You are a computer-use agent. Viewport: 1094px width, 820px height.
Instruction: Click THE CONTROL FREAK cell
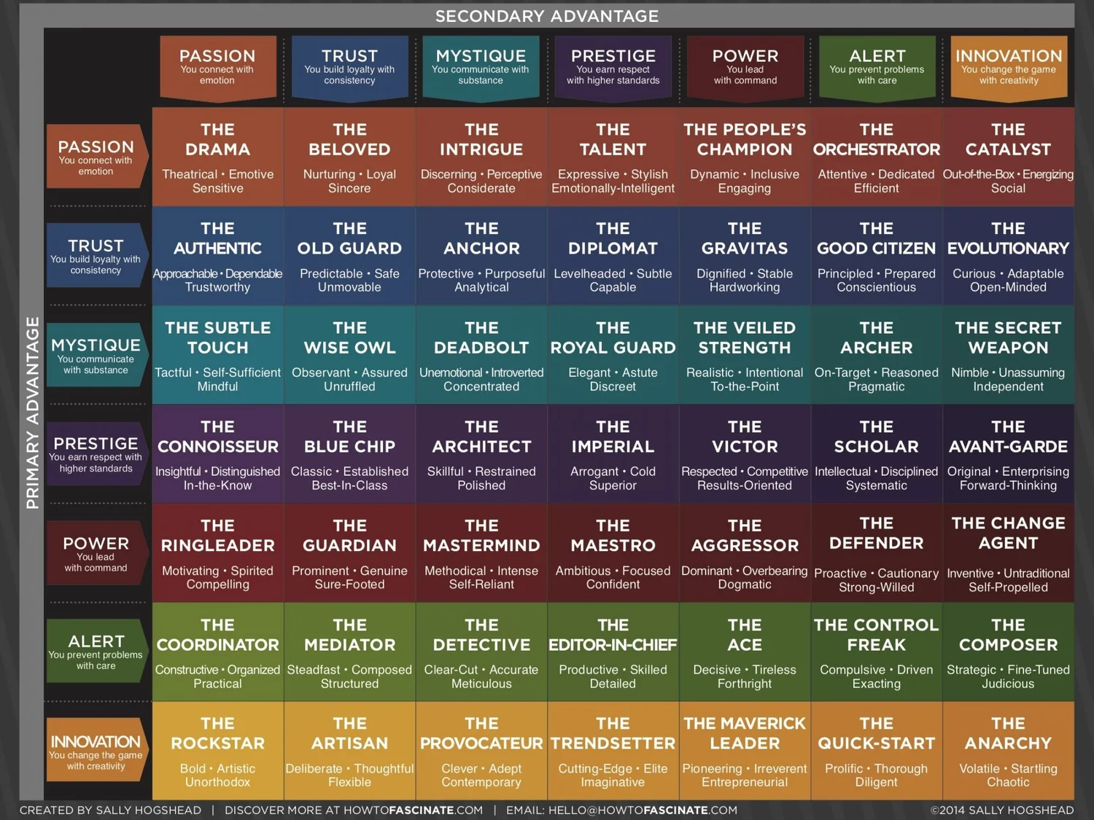(876, 652)
